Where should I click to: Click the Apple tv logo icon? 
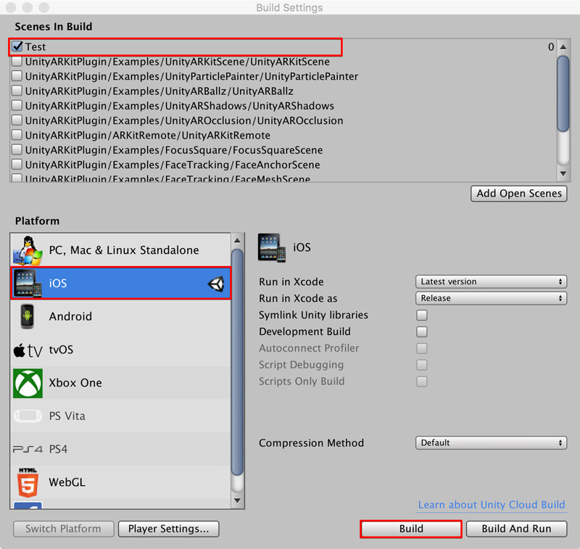click(28, 350)
